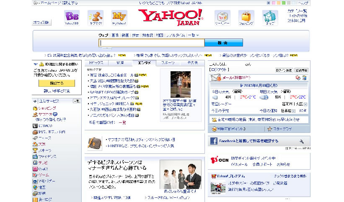Click the globe map icon in sidebar

[x=35, y=187]
